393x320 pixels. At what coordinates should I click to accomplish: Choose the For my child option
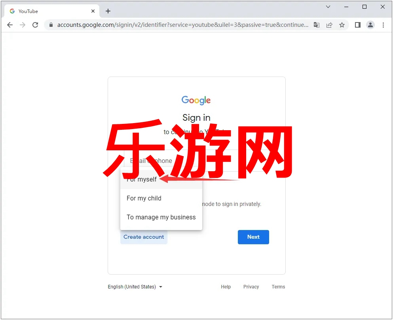[x=161, y=198]
